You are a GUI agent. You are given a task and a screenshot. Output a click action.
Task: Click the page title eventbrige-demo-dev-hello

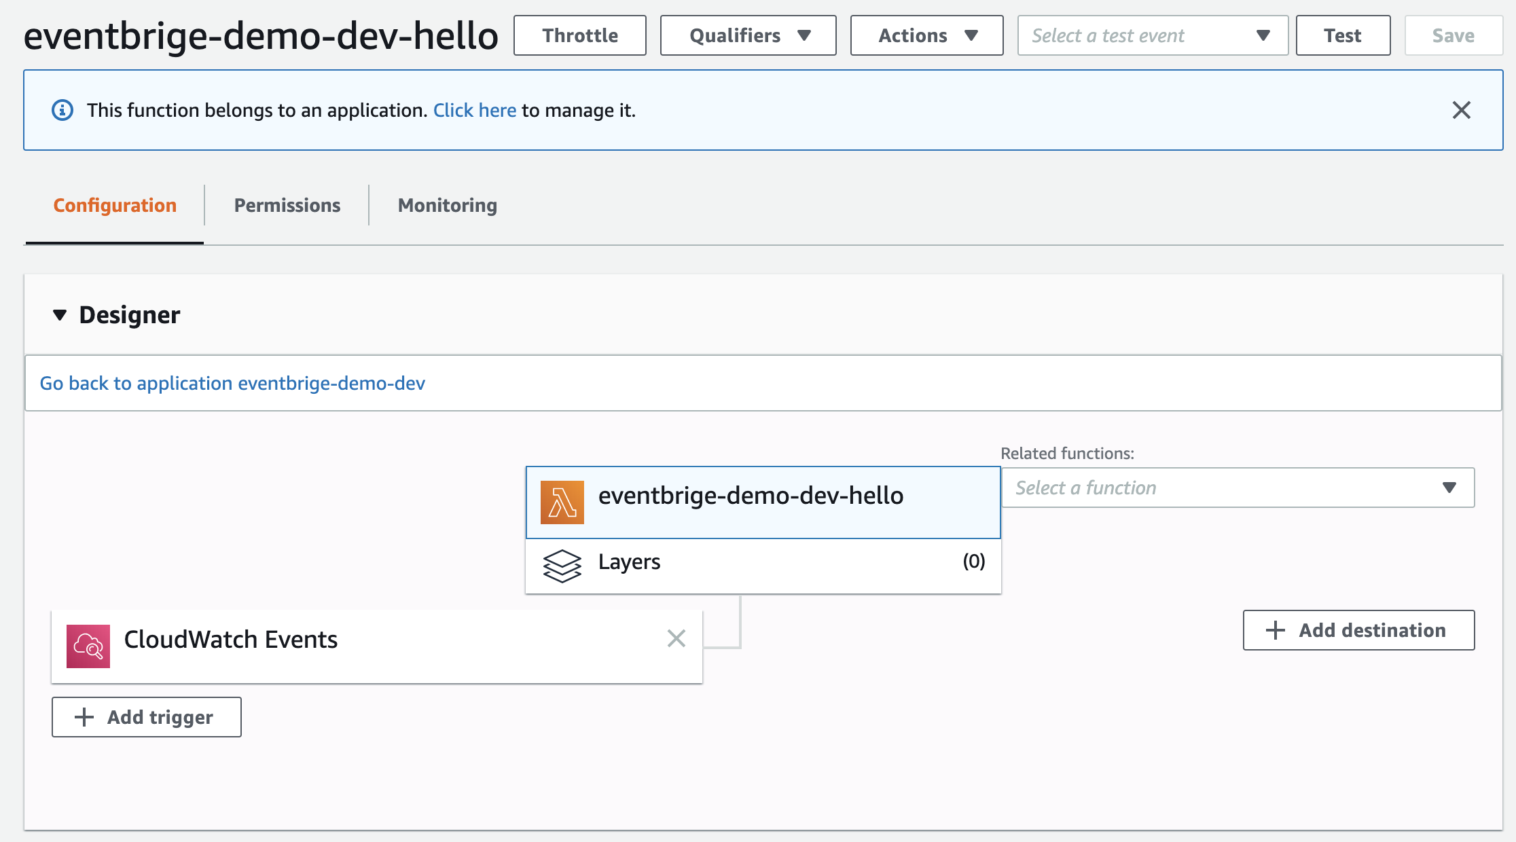261,35
